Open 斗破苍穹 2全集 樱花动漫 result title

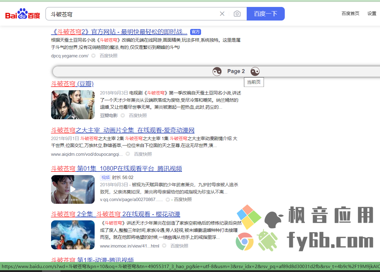(115, 214)
